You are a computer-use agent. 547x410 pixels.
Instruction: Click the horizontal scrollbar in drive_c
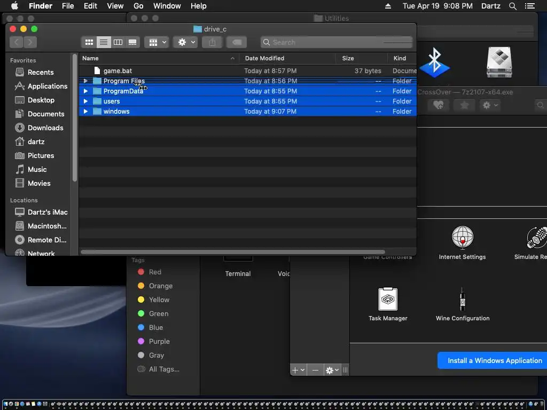pos(233,252)
